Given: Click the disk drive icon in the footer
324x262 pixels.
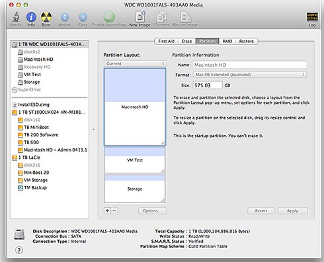Looking at the screenshot, I should [x=19, y=234].
